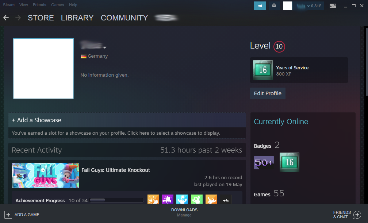
Task: Click the Achievement Progress label
Action: tap(40, 201)
